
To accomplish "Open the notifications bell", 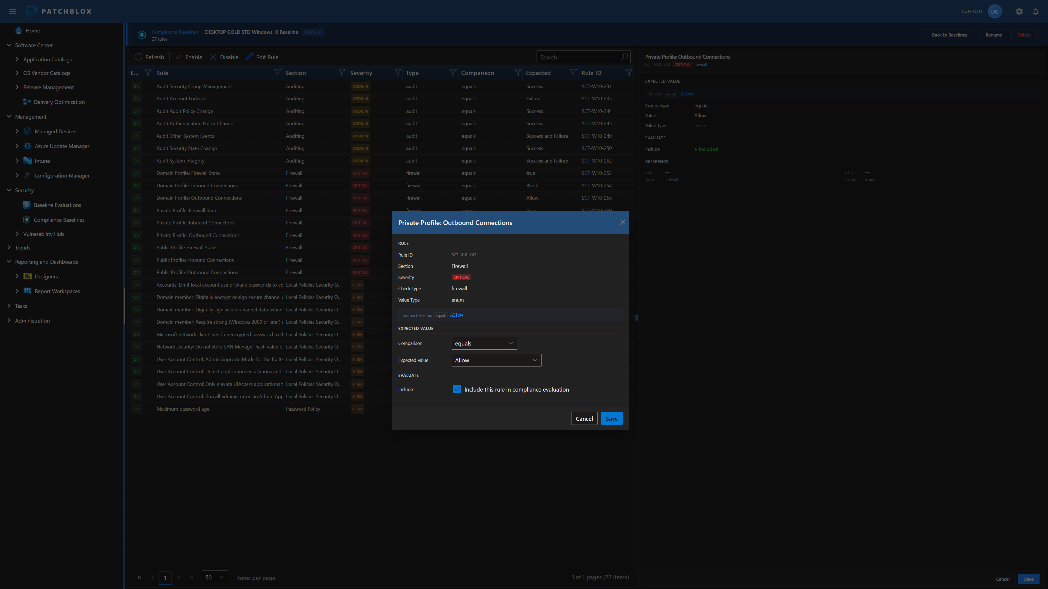I will [1036, 11].
